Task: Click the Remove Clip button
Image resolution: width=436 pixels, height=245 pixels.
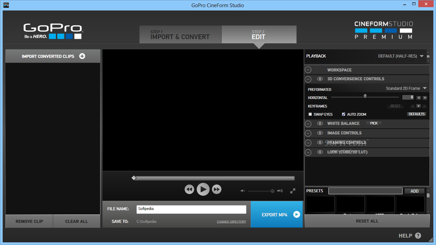Action: (29, 221)
